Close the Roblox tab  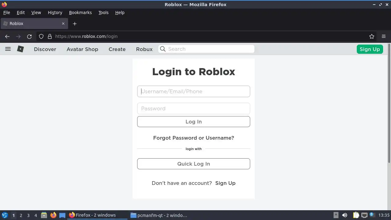click(63, 24)
